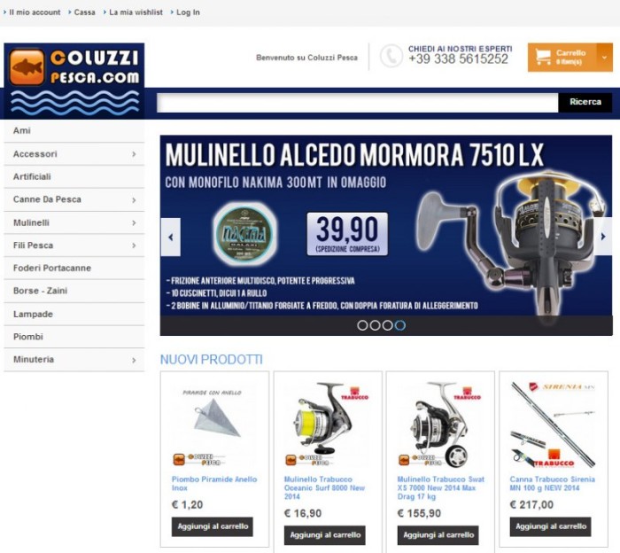Select the fourth slider dot indicator
The height and width of the screenshot is (553, 620).
(x=400, y=325)
